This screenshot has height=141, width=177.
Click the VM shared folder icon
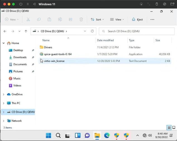(172, 4)
